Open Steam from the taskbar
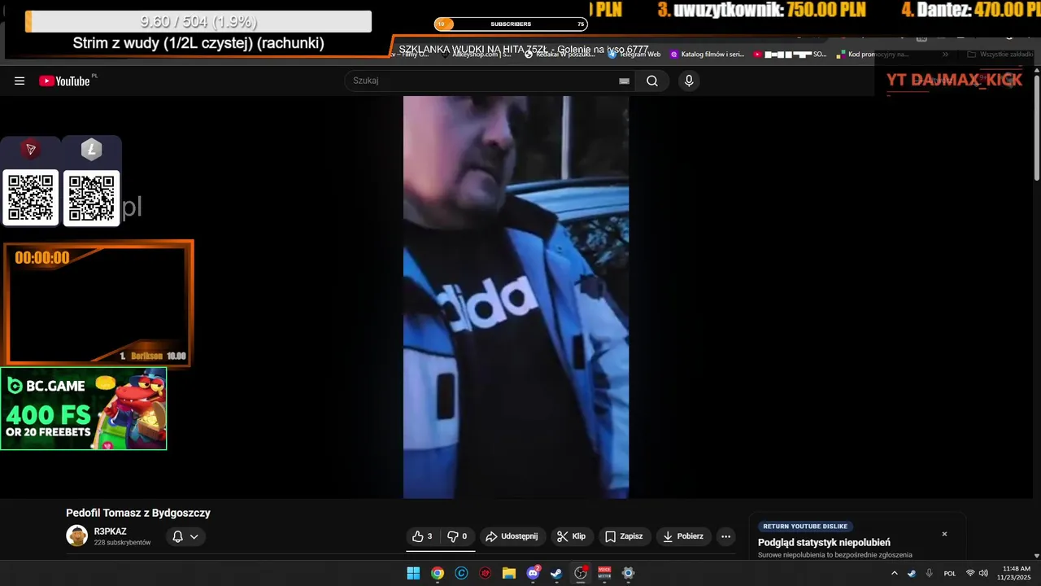The height and width of the screenshot is (586, 1041). [556, 573]
